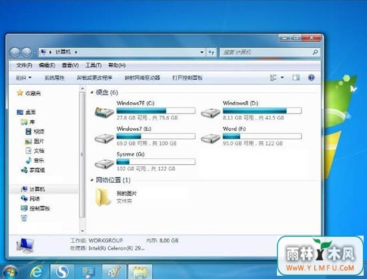Open address bar history dropdown arrow
The width and height of the screenshot is (367, 279).
click(202, 52)
